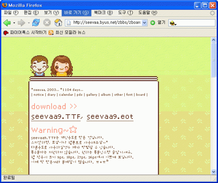218x183 pixels.
Task: Open the calendar page link
Action: pyautogui.click(x=66, y=95)
